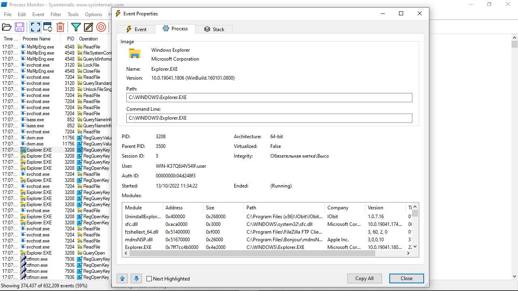Save events using the floppy disk icon
The image size is (518, 291).
(19, 27)
